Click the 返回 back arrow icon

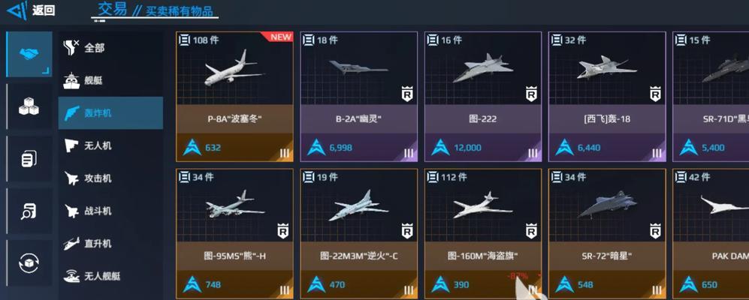click(x=17, y=11)
